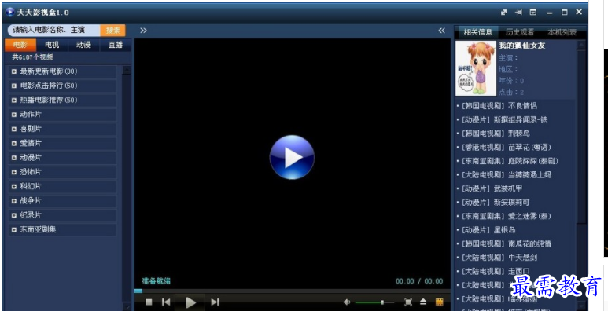The image size is (608, 311).
Task: Click the 00:00 / 00:00 time display
Action: (419, 281)
